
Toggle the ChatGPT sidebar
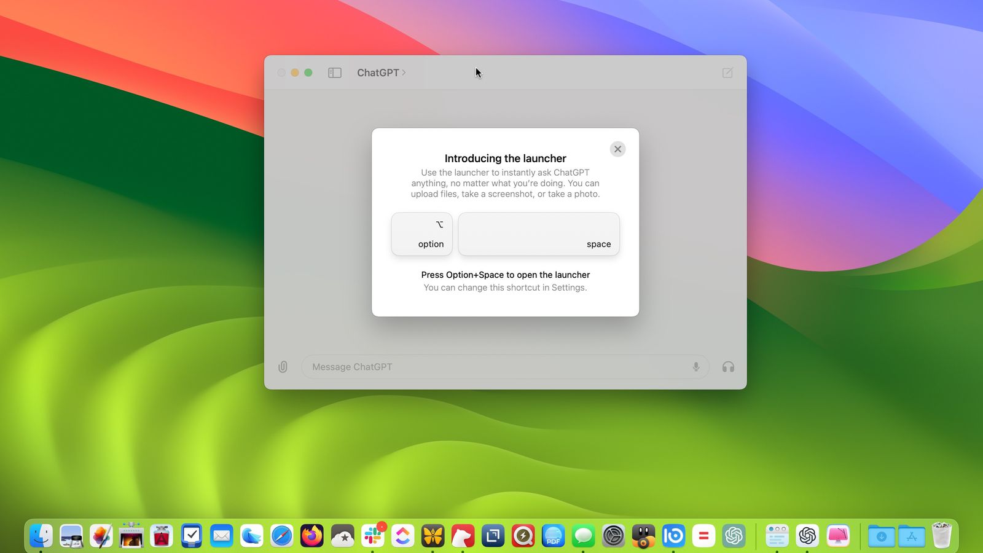coord(335,73)
